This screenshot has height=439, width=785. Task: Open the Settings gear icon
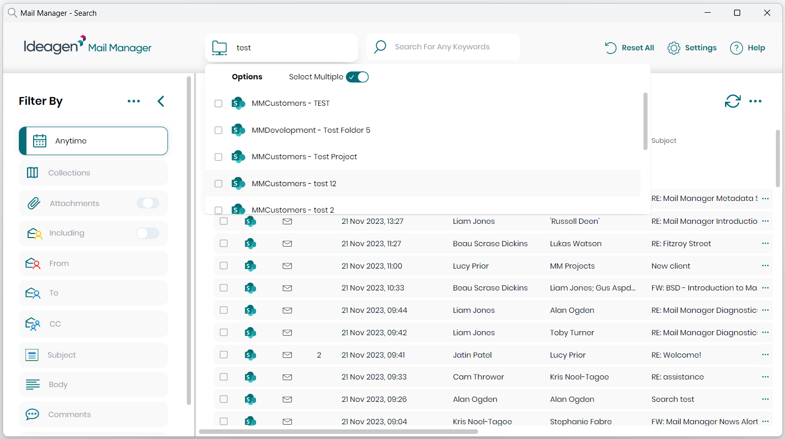(x=674, y=48)
